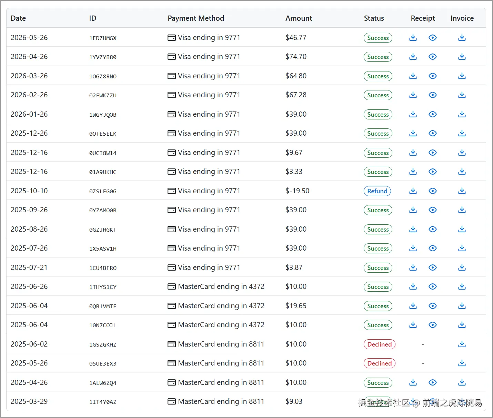Image resolution: width=493 pixels, height=418 pixels.
Task: View receipt for 2025-09-26 payment
Action: [x=433, y=210]
